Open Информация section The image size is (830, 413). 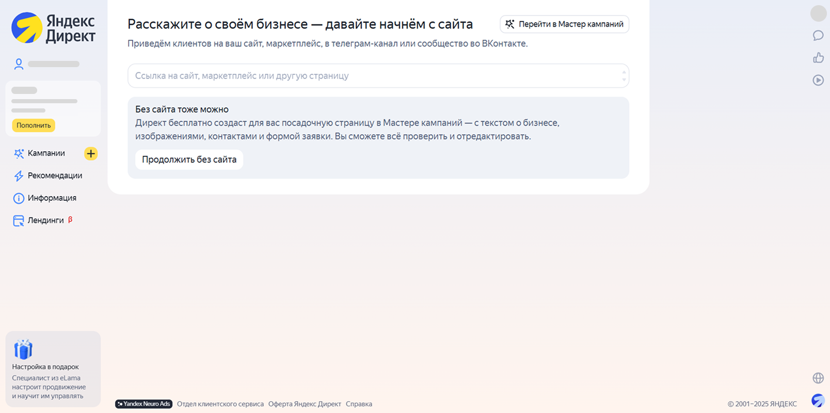tap(52, 198)
